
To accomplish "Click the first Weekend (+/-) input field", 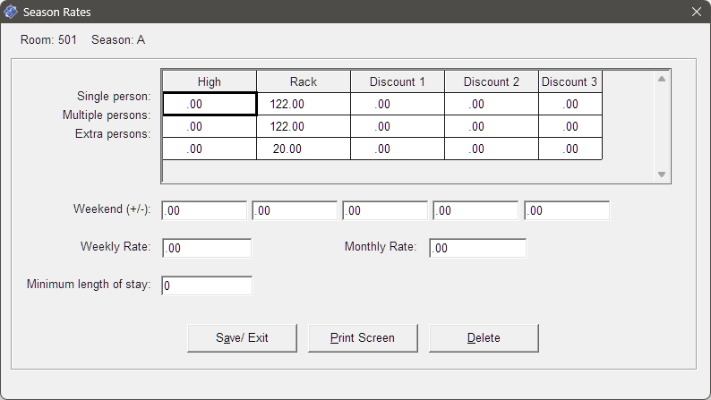I will pyautogui.click(x=204, y=210).
